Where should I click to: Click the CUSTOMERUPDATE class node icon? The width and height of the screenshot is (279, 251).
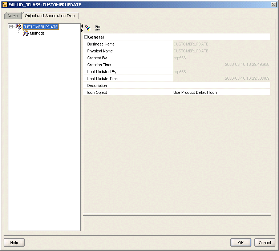19,27
